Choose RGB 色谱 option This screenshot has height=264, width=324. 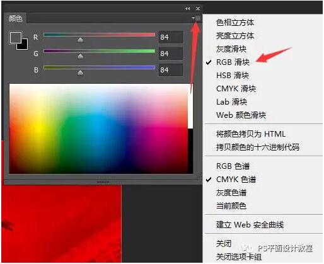[233, 166]
